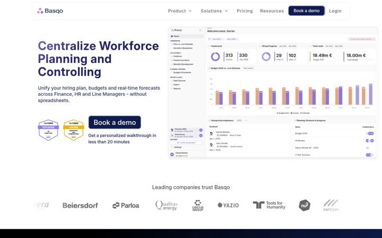Open Settings in the dashboard sidebar
Screen dimensions: 382x238
(177, 147)
